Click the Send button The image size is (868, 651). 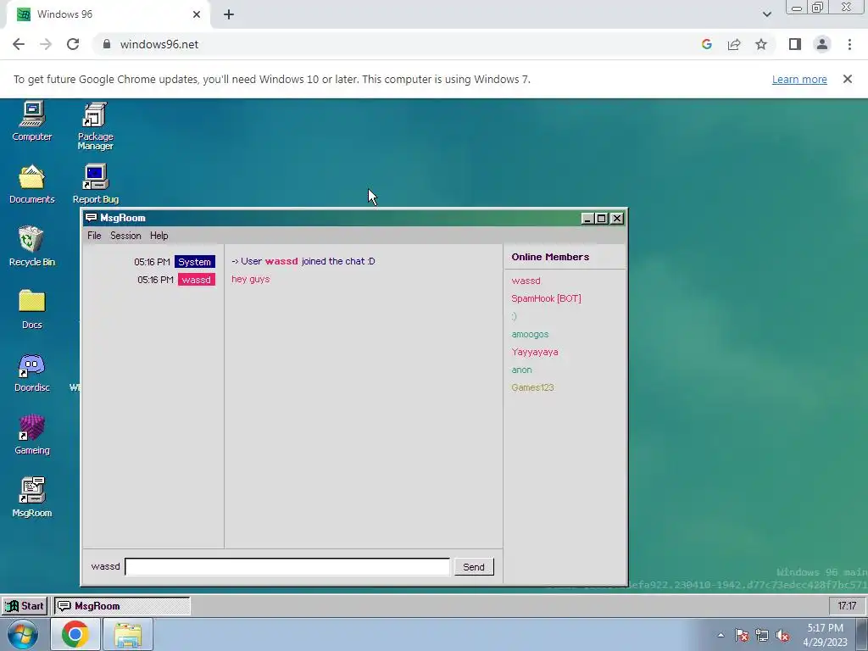[x=473, y=566]
